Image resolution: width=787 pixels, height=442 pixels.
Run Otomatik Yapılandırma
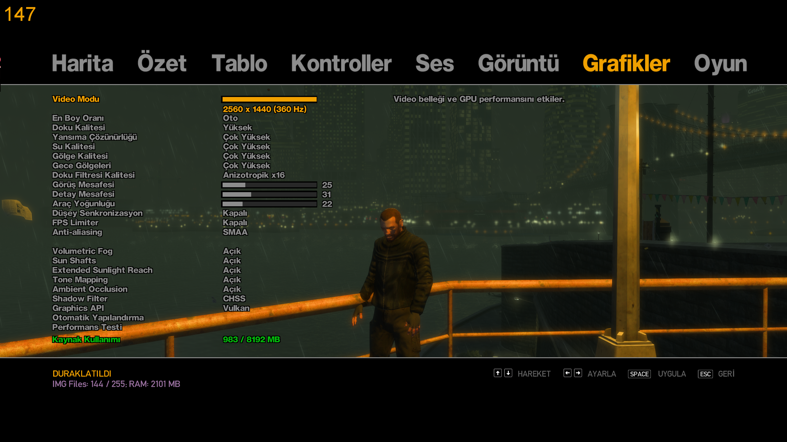click(x=98, y=318)
